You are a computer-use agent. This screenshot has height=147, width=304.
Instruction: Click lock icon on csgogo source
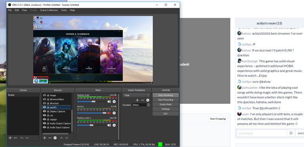(x=48, y=119)
